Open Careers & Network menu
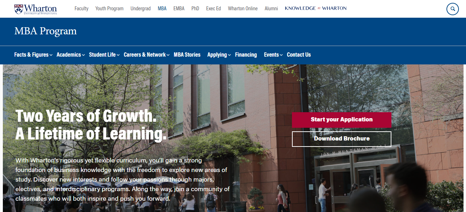This screenshot has width=466, height=212. tap(145, 55)
